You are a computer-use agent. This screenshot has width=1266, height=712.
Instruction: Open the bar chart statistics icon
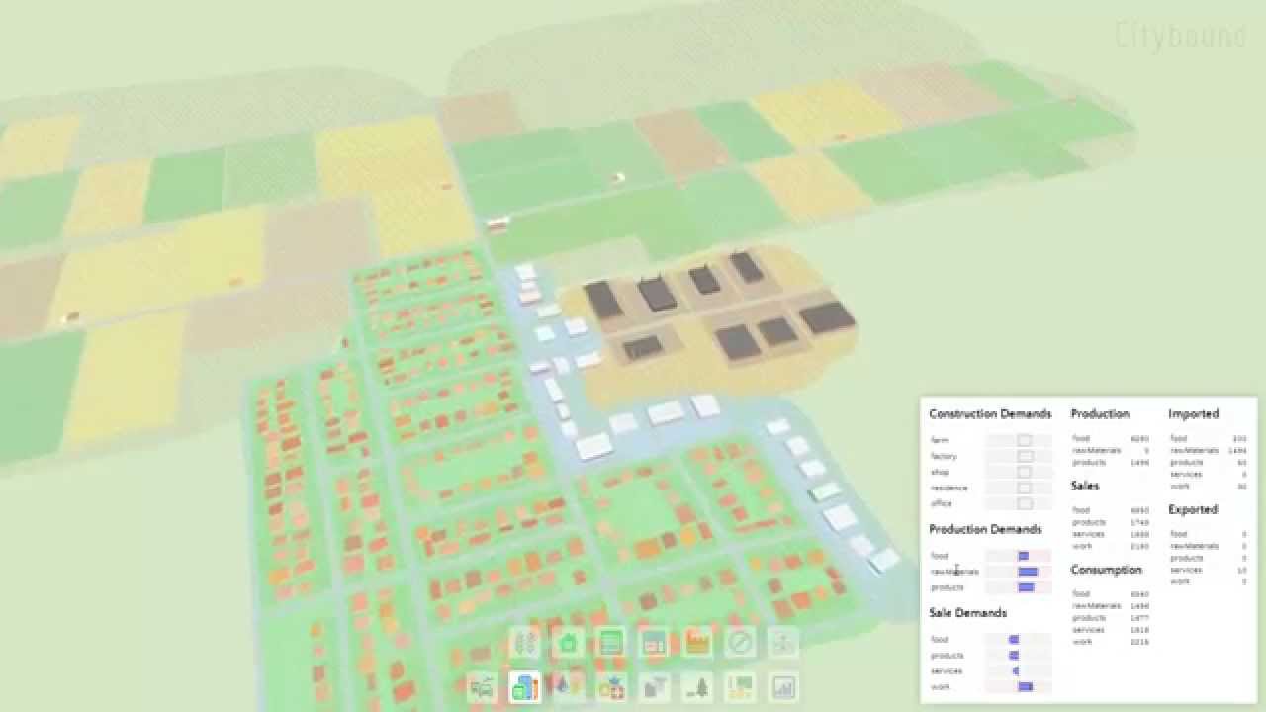click(783, 687)
